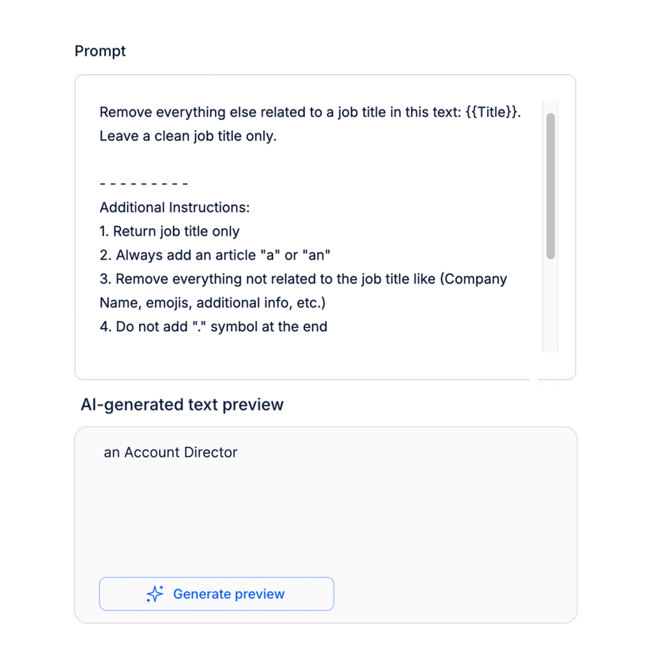Click instruction 3 text mentioning Company
The width and height of the screenshot is (663, 663).
pyautogui.click(x=303, y=279)
